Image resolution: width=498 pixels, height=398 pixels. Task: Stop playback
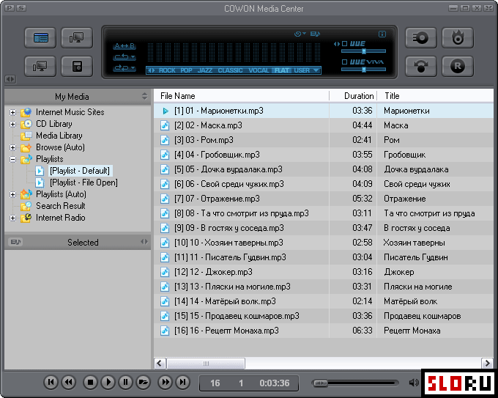[90, 382]
